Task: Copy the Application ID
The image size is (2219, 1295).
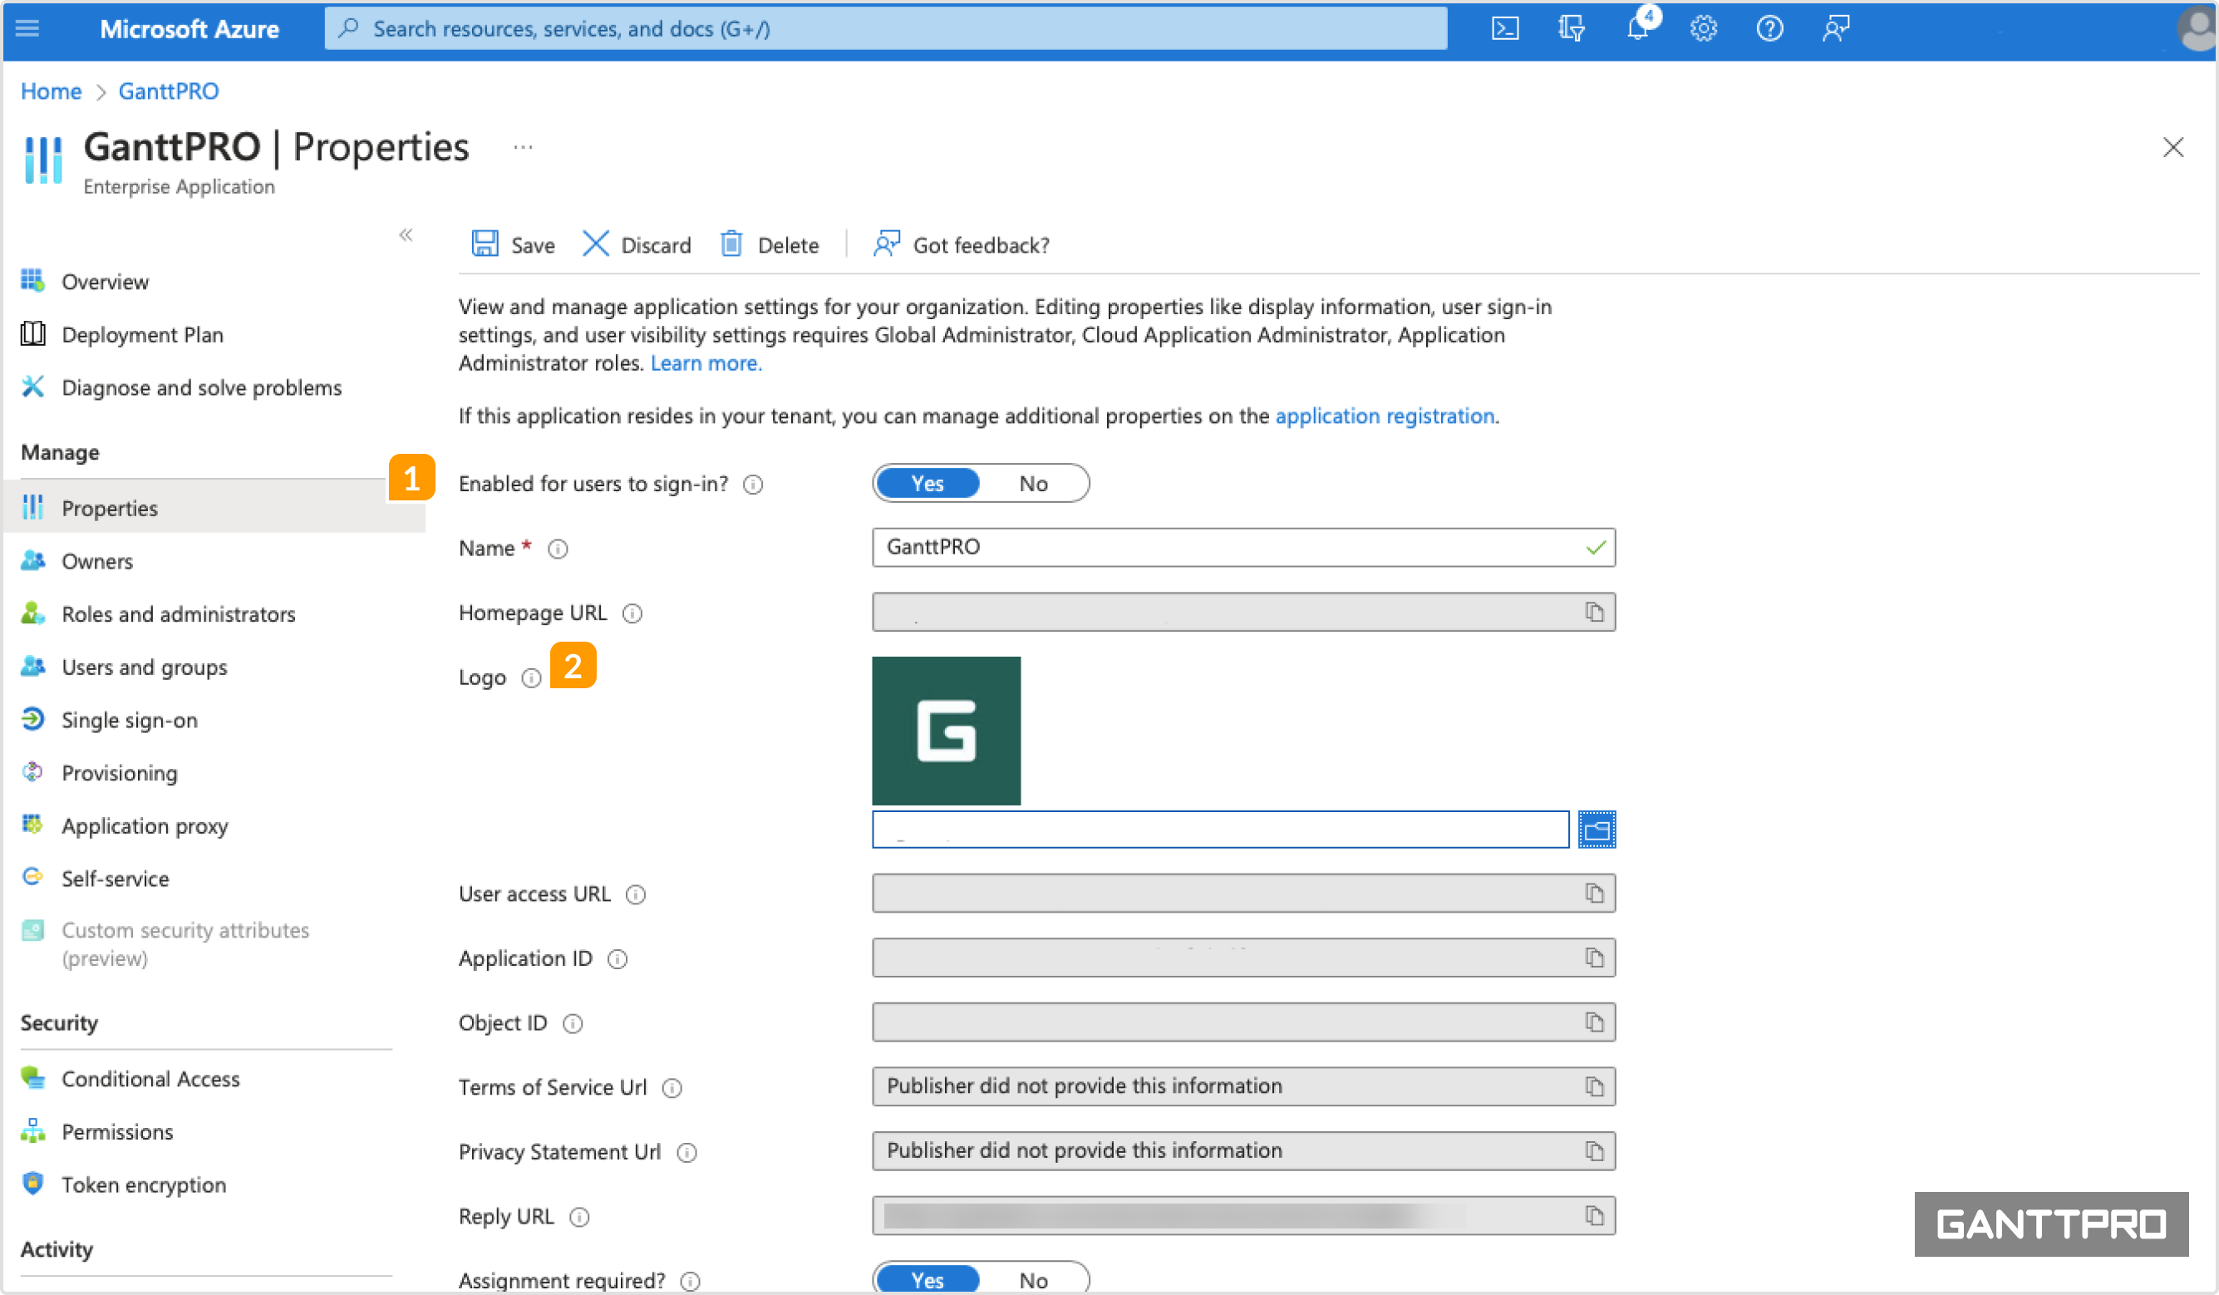Action: pos(1594,958)
